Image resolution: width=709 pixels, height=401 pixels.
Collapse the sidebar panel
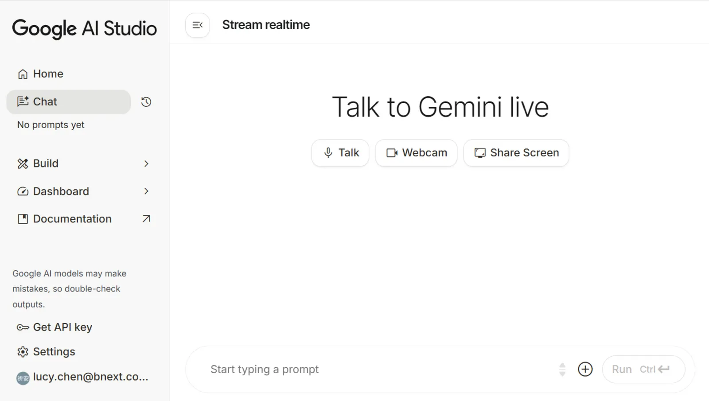(x=197, y=25)
